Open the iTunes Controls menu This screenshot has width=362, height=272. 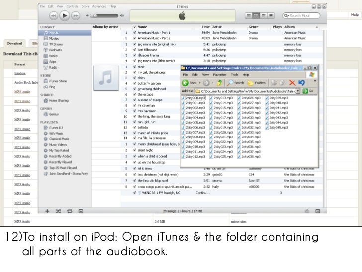[x=72, y=6]
